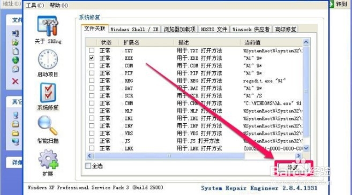
Task: Tick the .JS row checkbox
Action: [92, 140]
